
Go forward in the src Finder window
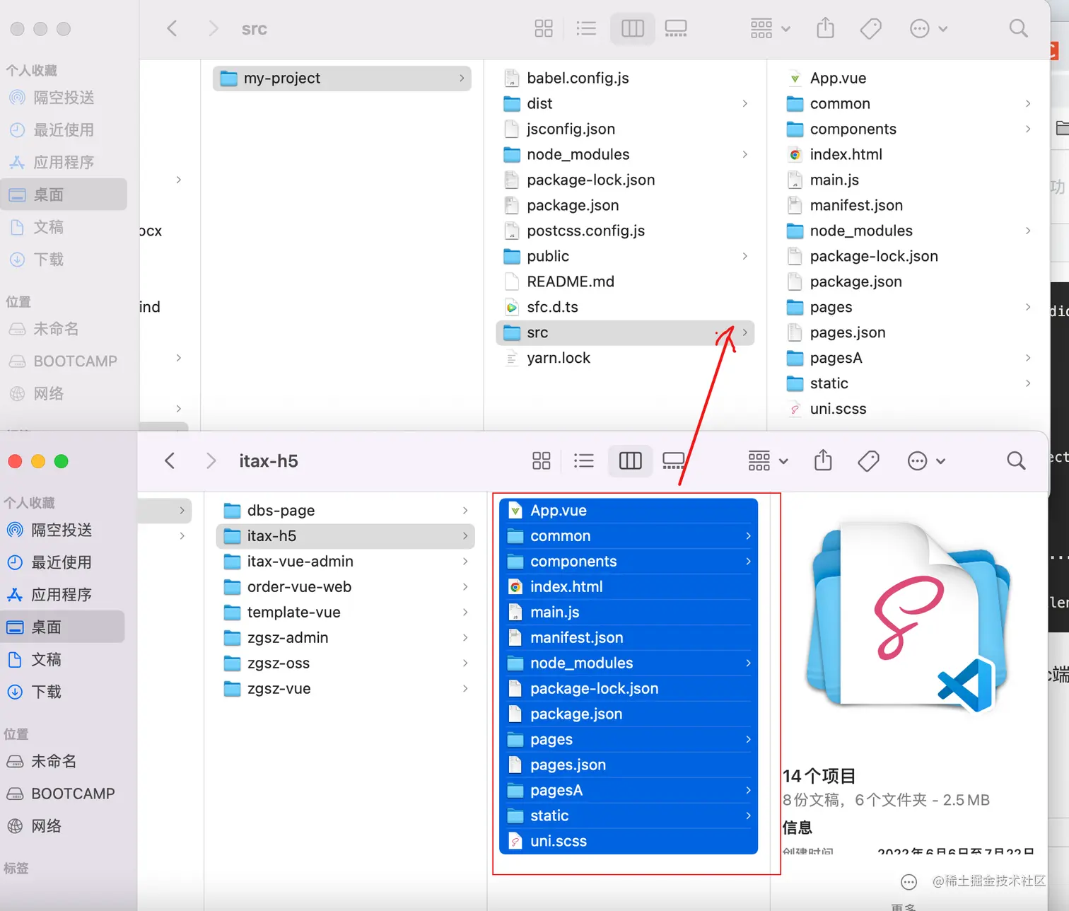[213, 28]
